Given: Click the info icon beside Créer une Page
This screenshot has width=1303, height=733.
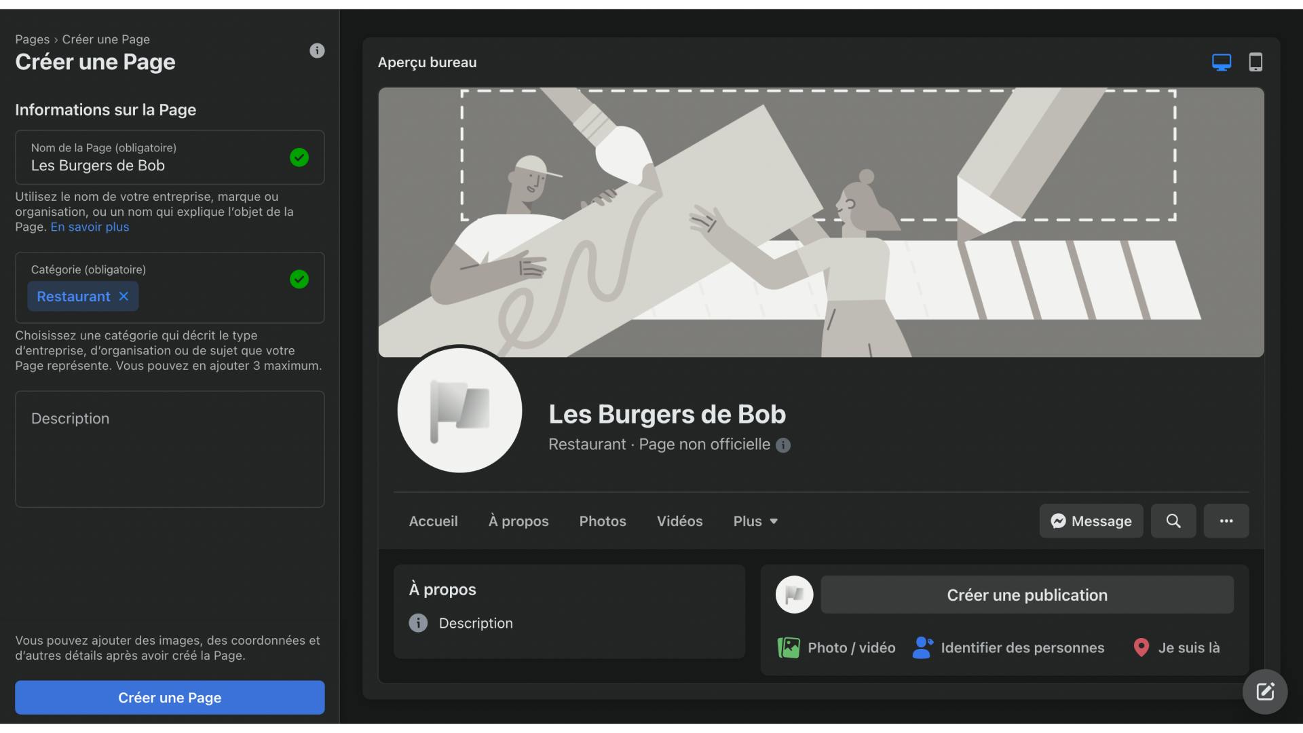Looking at the screenshot, I should [317, 51].
